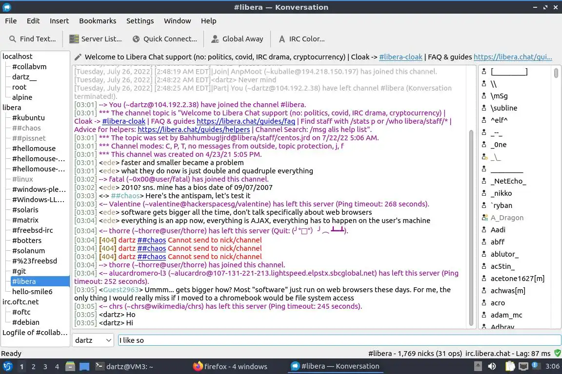The height and width of the screenshot is (374, 562).
Task: Click the chat log vertical scrollbar
Action: click(x=471, y=227)
